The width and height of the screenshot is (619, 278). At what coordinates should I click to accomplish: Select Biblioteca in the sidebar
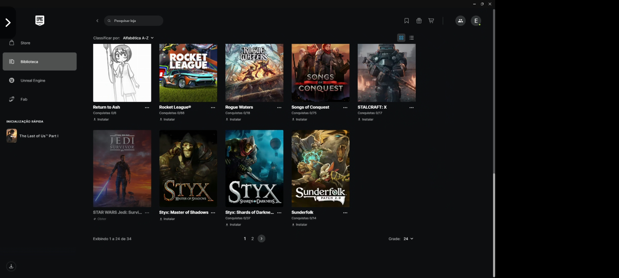click(40, 62)
